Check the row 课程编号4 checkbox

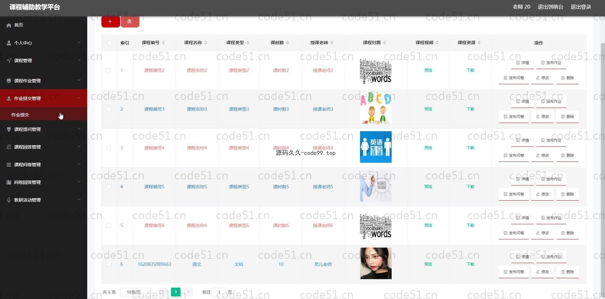tap(109, 148)
